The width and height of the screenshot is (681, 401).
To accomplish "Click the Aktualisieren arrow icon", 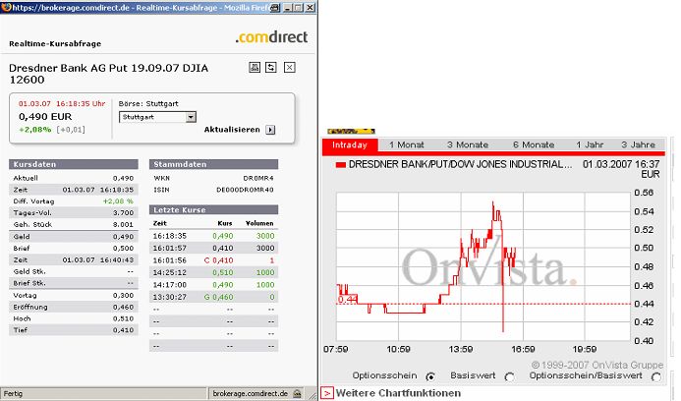I will coord(270,130).
